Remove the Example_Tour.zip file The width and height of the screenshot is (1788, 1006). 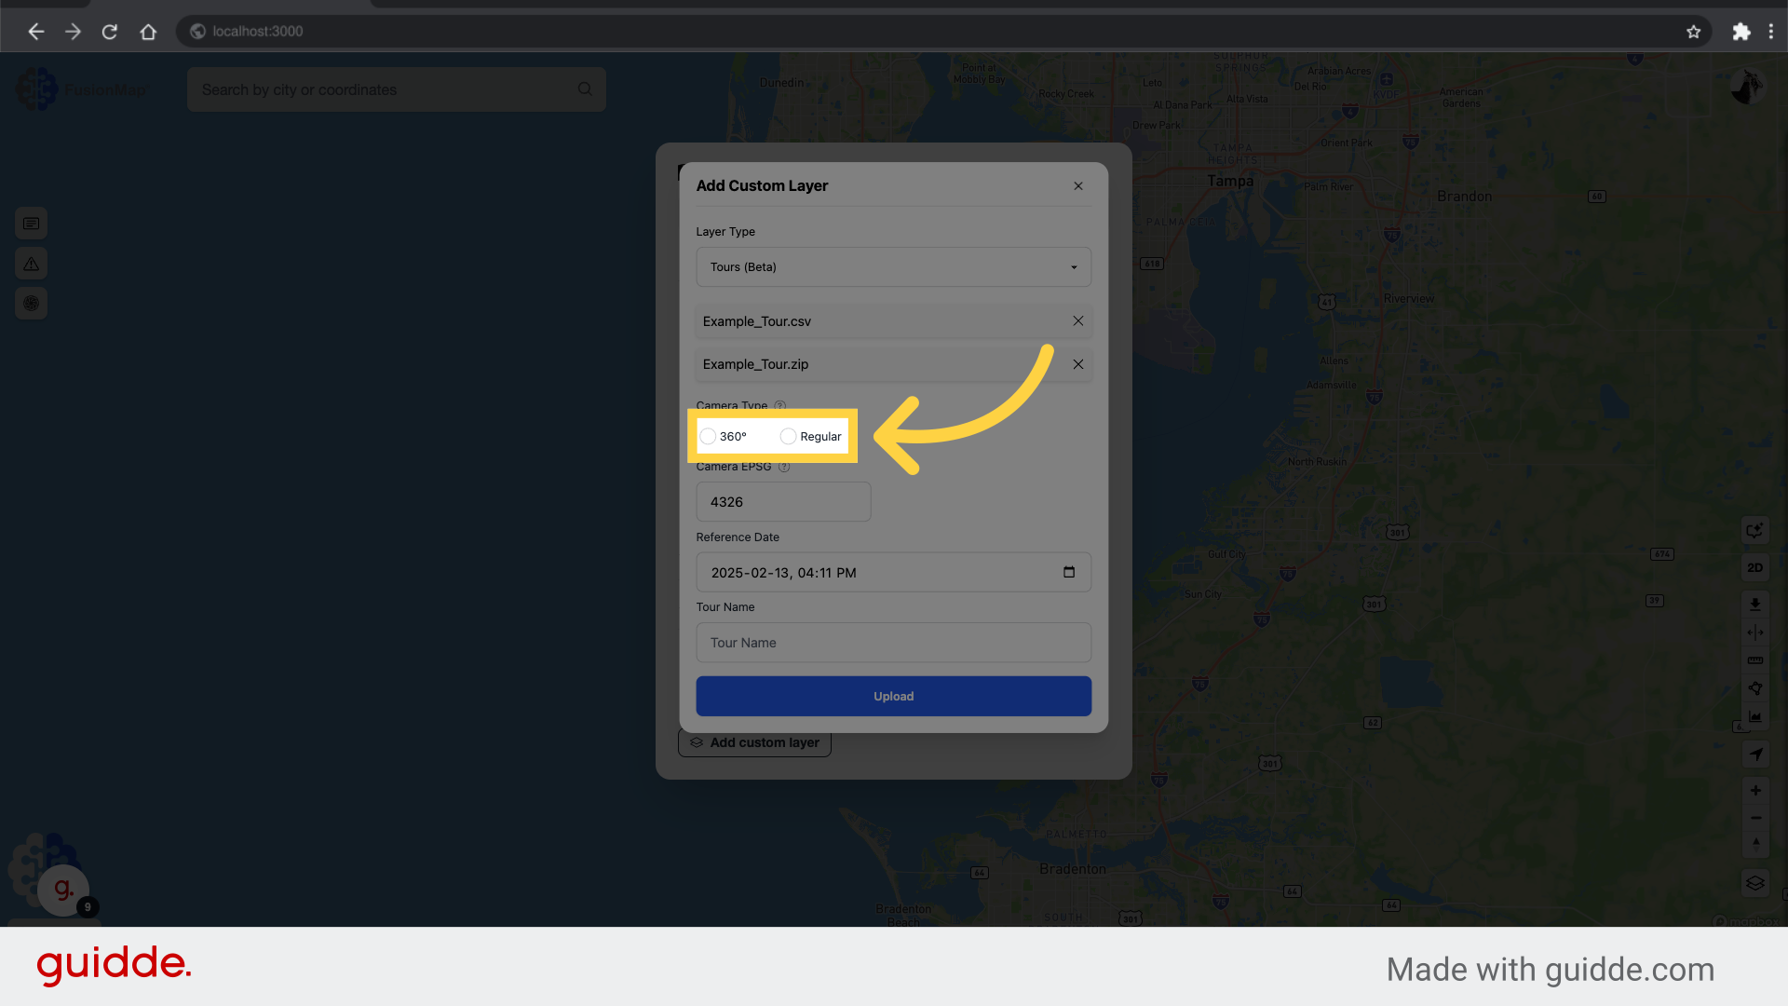[x=1077, y=364]
